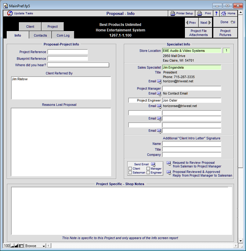
Task: Click the horizontal scrollbar left arrow
Action: (48, 246)
